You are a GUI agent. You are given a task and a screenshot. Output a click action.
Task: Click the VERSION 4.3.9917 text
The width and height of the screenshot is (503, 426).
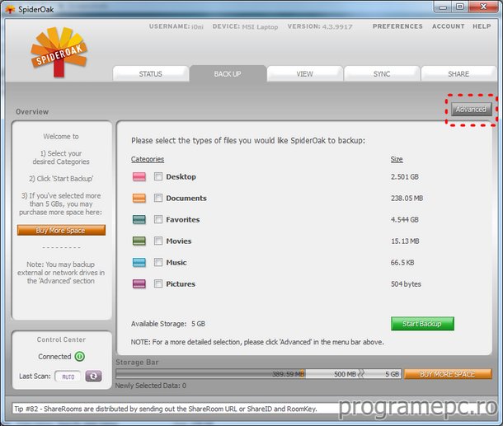point(320,26)
